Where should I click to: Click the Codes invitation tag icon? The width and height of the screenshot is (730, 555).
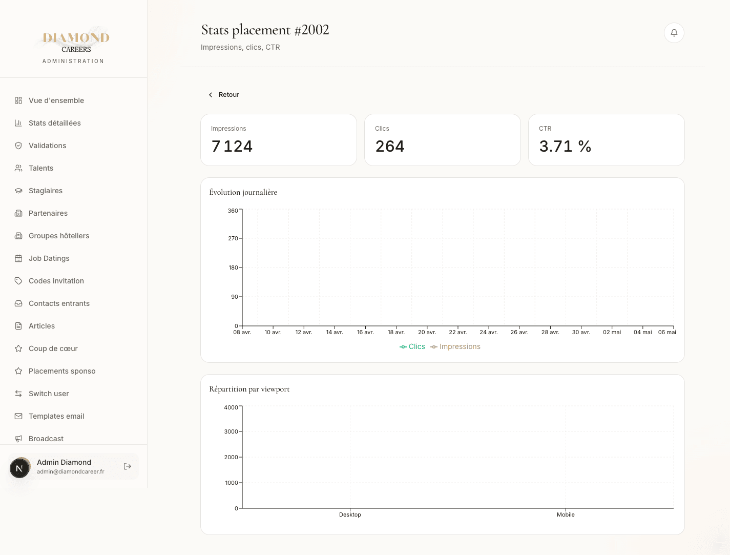pyautogui.click(x=18, y=281)
